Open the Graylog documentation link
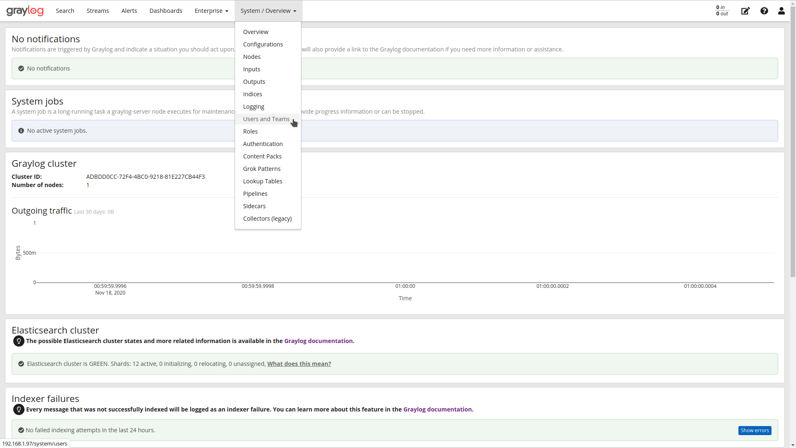796x448 pixels. click(318, 341)
